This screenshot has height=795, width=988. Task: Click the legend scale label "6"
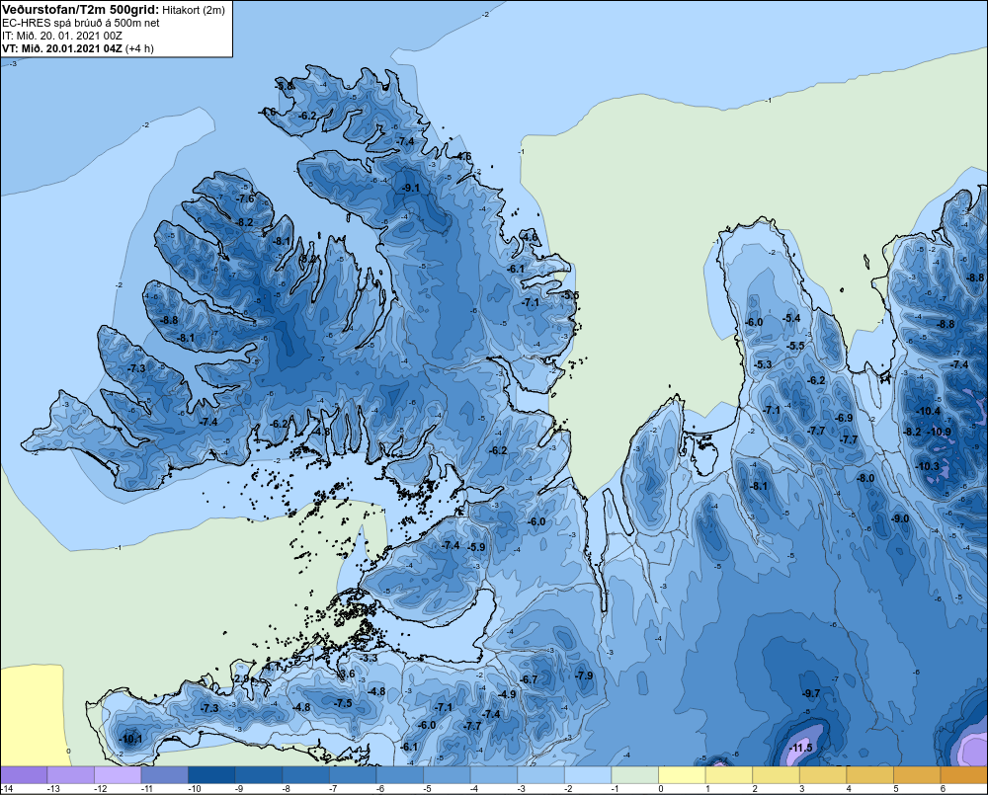[943, 789]
